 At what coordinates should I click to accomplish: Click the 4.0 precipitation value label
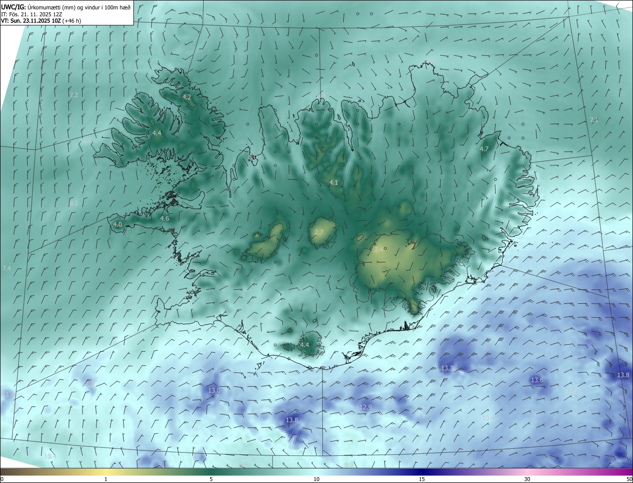click(118, 224)
